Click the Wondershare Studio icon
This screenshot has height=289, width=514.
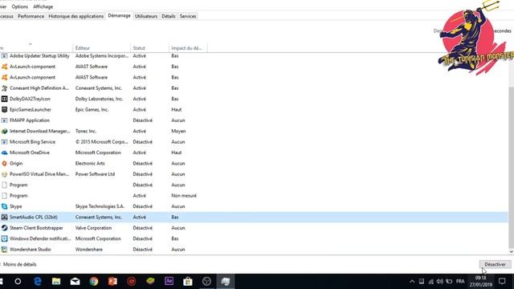click(4, 250)
